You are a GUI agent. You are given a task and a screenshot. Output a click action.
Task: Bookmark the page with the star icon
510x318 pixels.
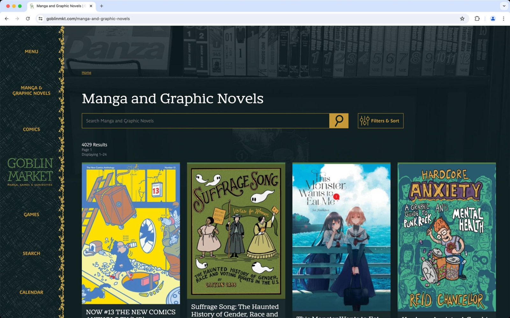coord(462,19)
